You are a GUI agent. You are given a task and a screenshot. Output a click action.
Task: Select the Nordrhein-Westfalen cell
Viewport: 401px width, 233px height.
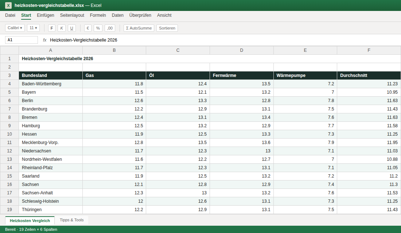pyautogui.click(x=51, y=159)
